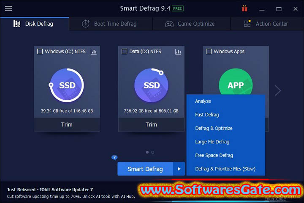Viewport: 304px width, 203px height.
Task: Go to second page indicator dot
Action: click(153, 152)
